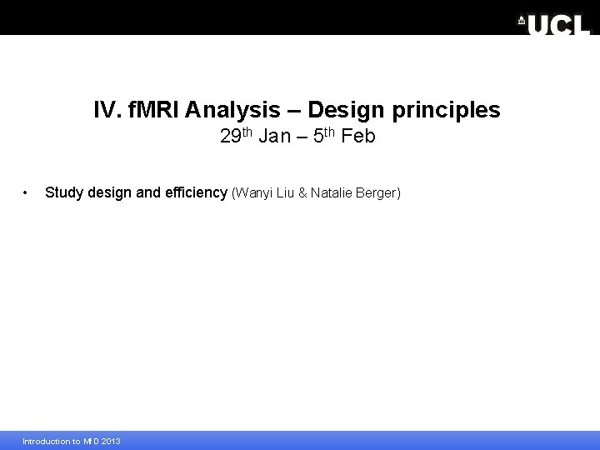
Task: Click bold text 'Study design and efficiency'
Action: pos(136,192)
